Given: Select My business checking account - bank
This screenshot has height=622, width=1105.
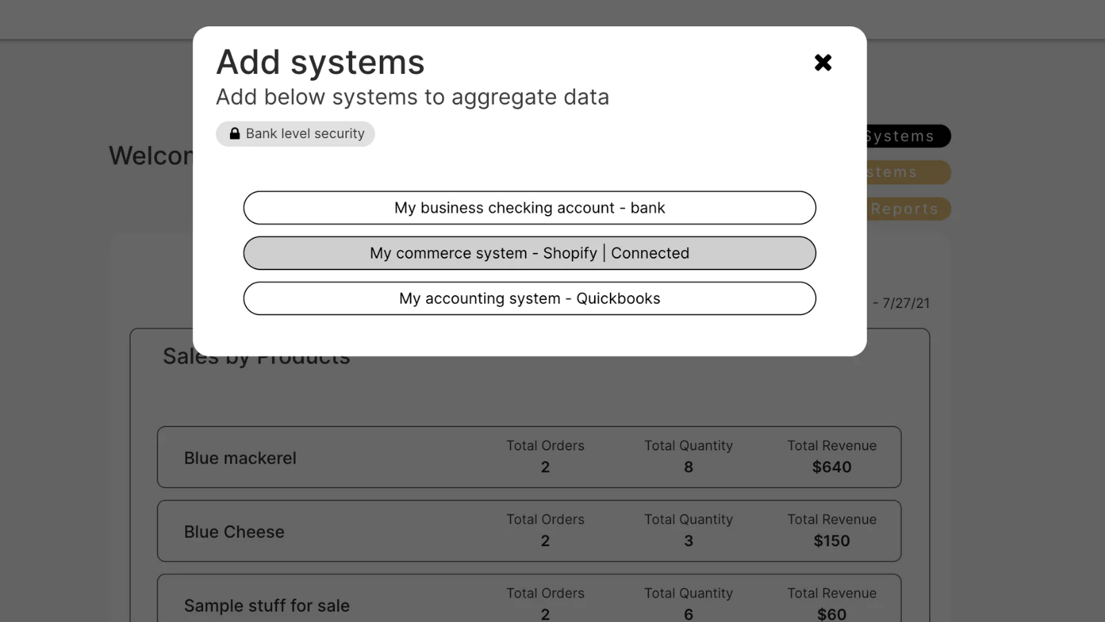Looking at the screenshot, I should (x=530, y=208).
